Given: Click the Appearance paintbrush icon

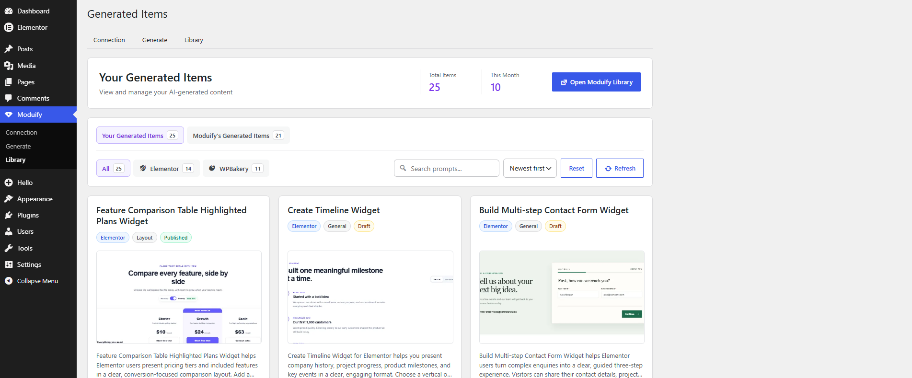Looking at the screenshot, I should pos(9,199).
